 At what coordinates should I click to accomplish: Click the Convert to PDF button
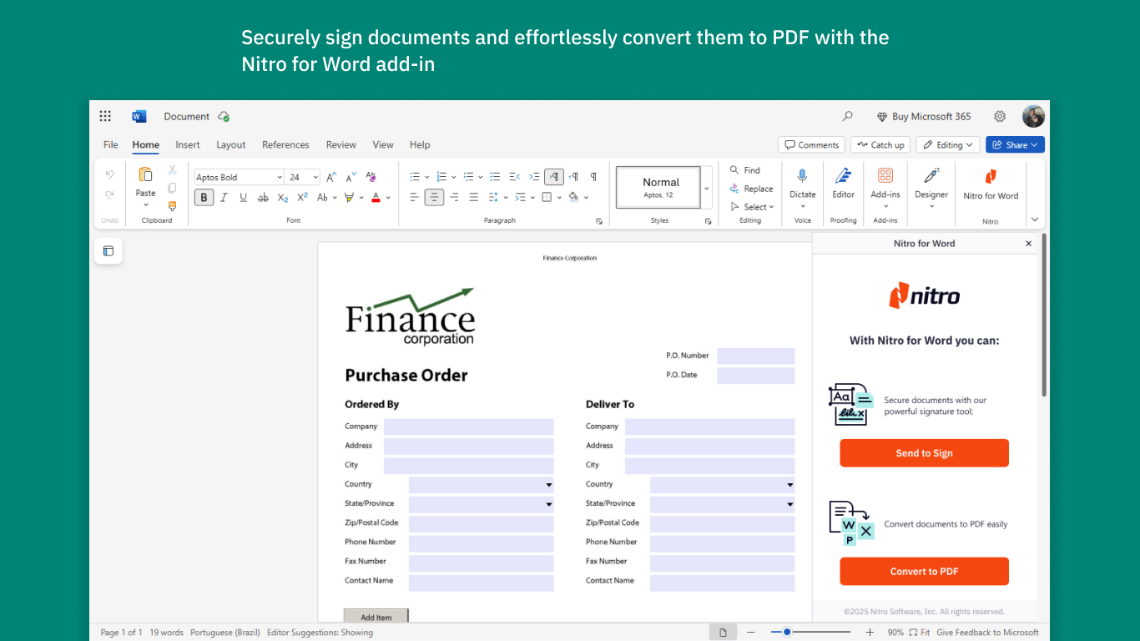pyautogui.click(x=924, y=572)
